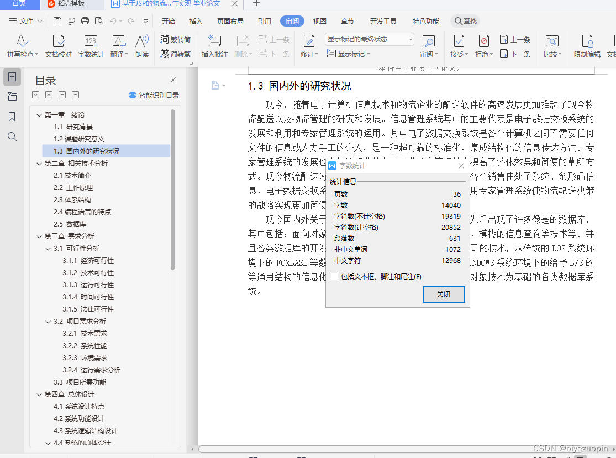Click 关闭 button in word count dialog
This screenshot has width=616, height=458.
[444, 294]
